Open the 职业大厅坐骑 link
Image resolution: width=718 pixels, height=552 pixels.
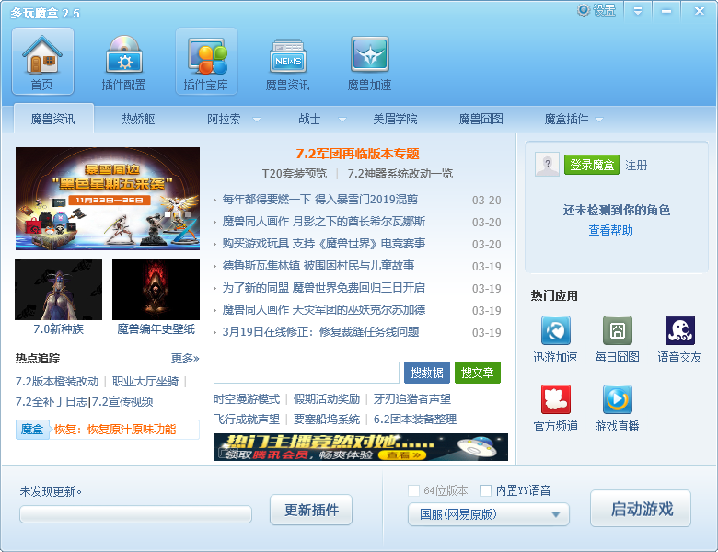click(145, 382)
